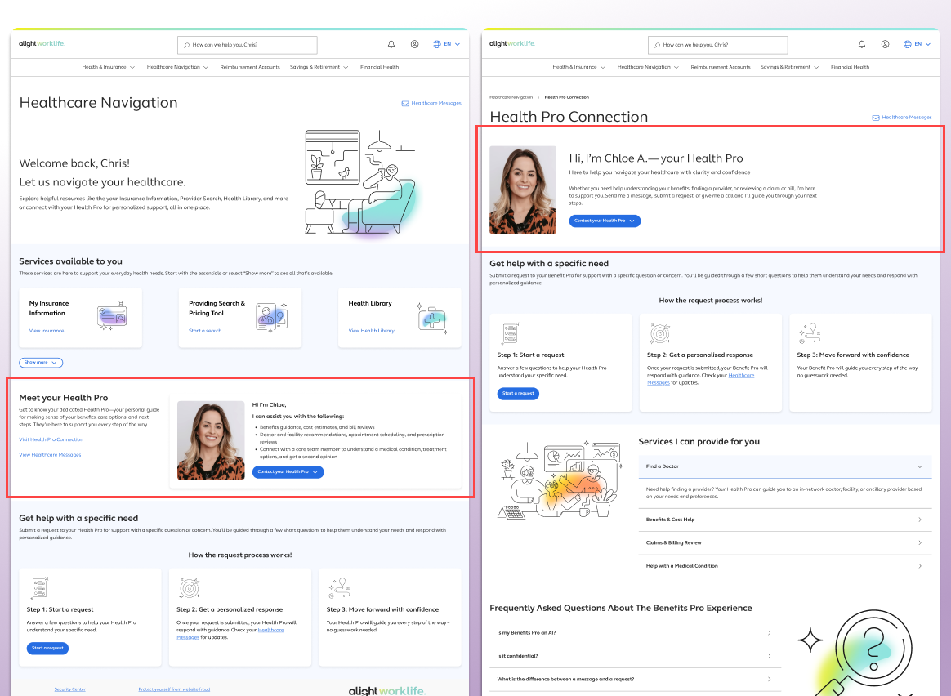The height and width of the screenshot is (696, 951).
Task: Click the envelope icon on the Healthcare Navigation page
Action: [x=405, y=104]
